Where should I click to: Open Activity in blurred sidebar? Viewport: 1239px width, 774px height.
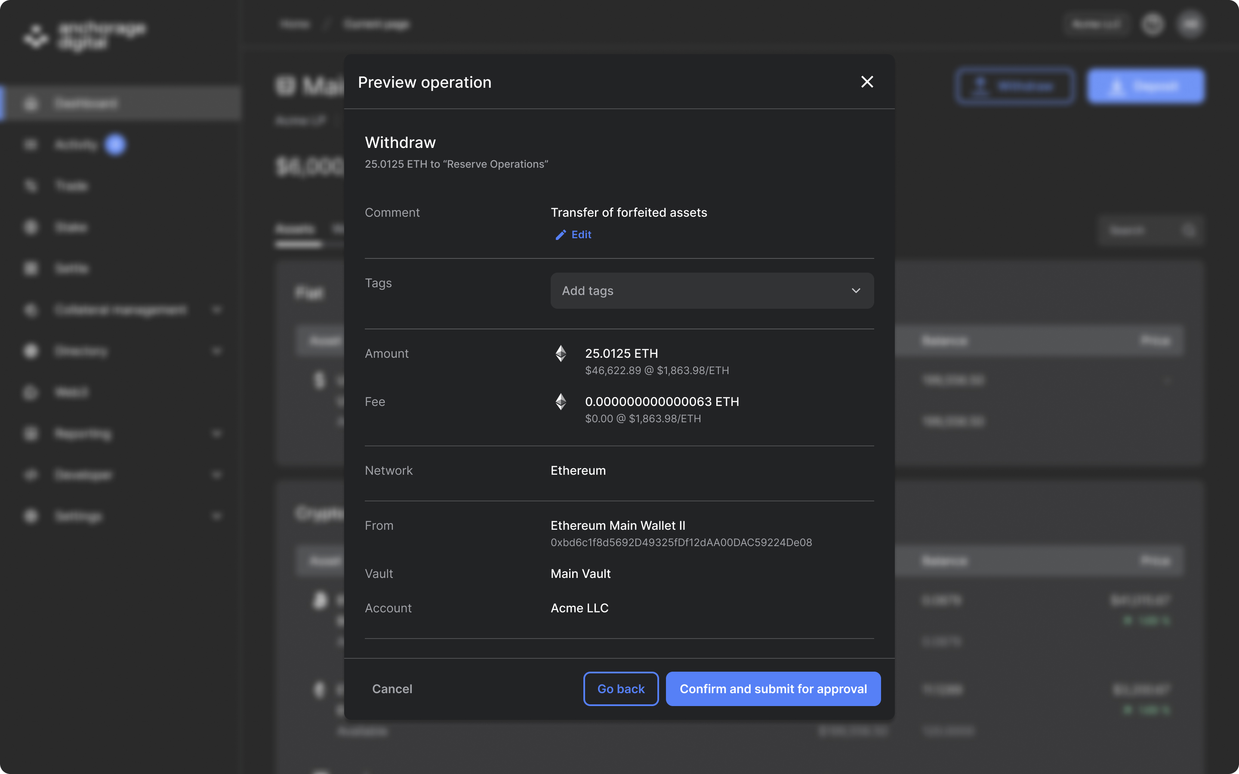(x=76, y=145)
